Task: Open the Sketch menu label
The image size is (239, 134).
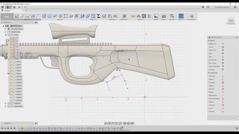Action: (27, 20)
